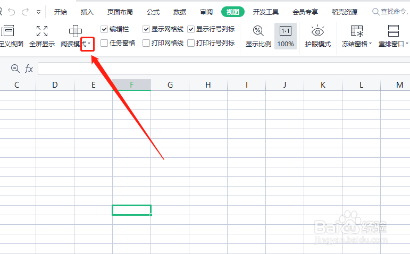Image resolution: width=410 pixels, height=254 pixels.
Task: Toggle 护眼模式 eye protection mode
Action: tap(317, 36)
